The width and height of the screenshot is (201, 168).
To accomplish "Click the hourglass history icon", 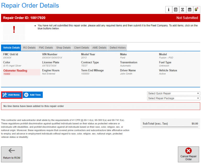I will [183, 10].
